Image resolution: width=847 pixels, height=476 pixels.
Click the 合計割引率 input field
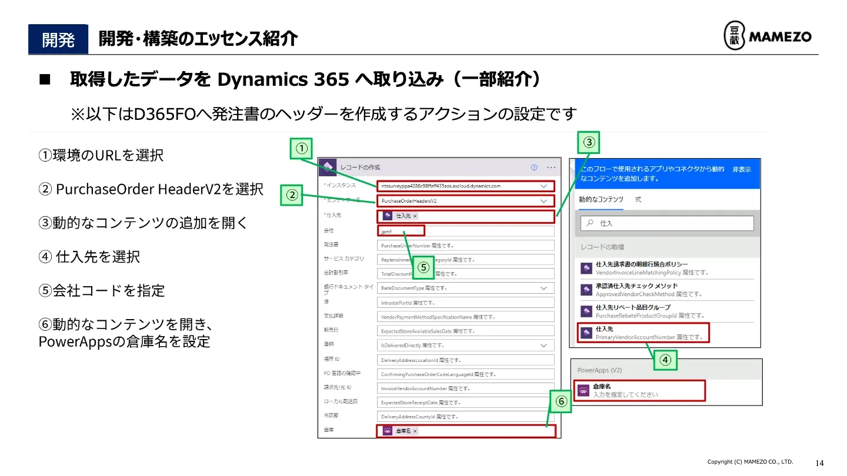465,274
